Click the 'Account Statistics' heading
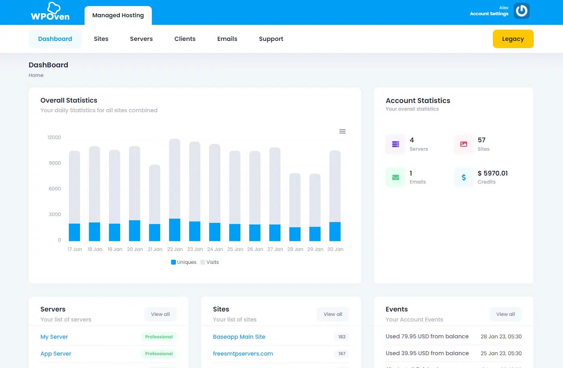The height and width of the screenshot is (368, 563). pos(418,101)
